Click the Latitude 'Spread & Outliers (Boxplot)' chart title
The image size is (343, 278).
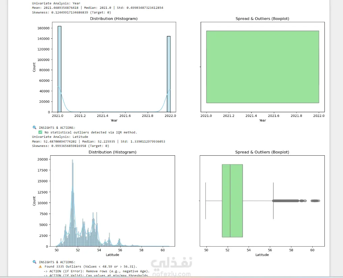click(x=262, y=152)
